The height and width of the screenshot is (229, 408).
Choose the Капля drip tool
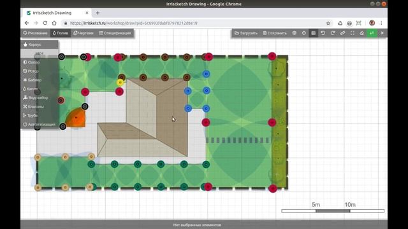coord(40,89)
